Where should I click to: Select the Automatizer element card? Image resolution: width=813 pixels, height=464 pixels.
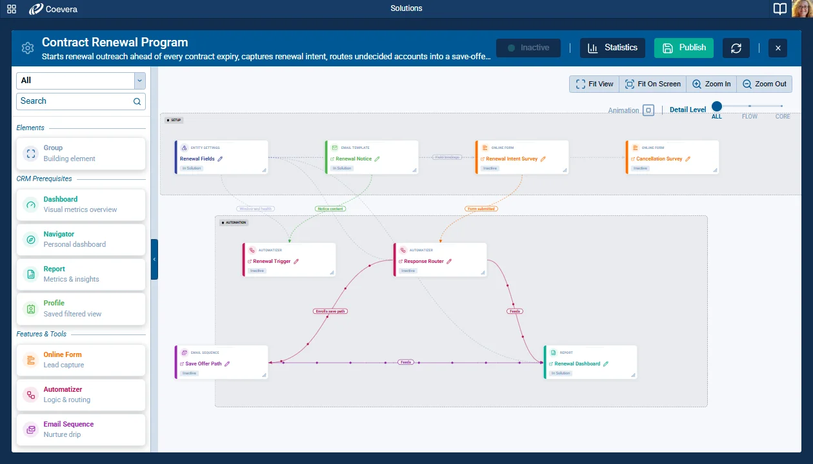pos(81,394)
